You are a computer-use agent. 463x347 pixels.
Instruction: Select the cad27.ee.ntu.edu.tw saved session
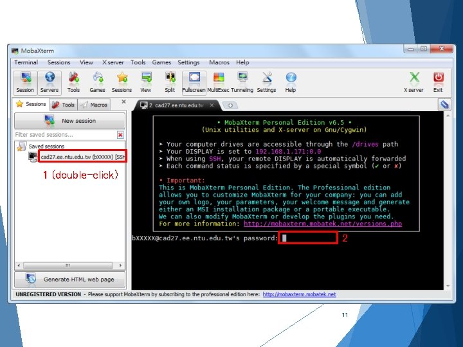83,157
